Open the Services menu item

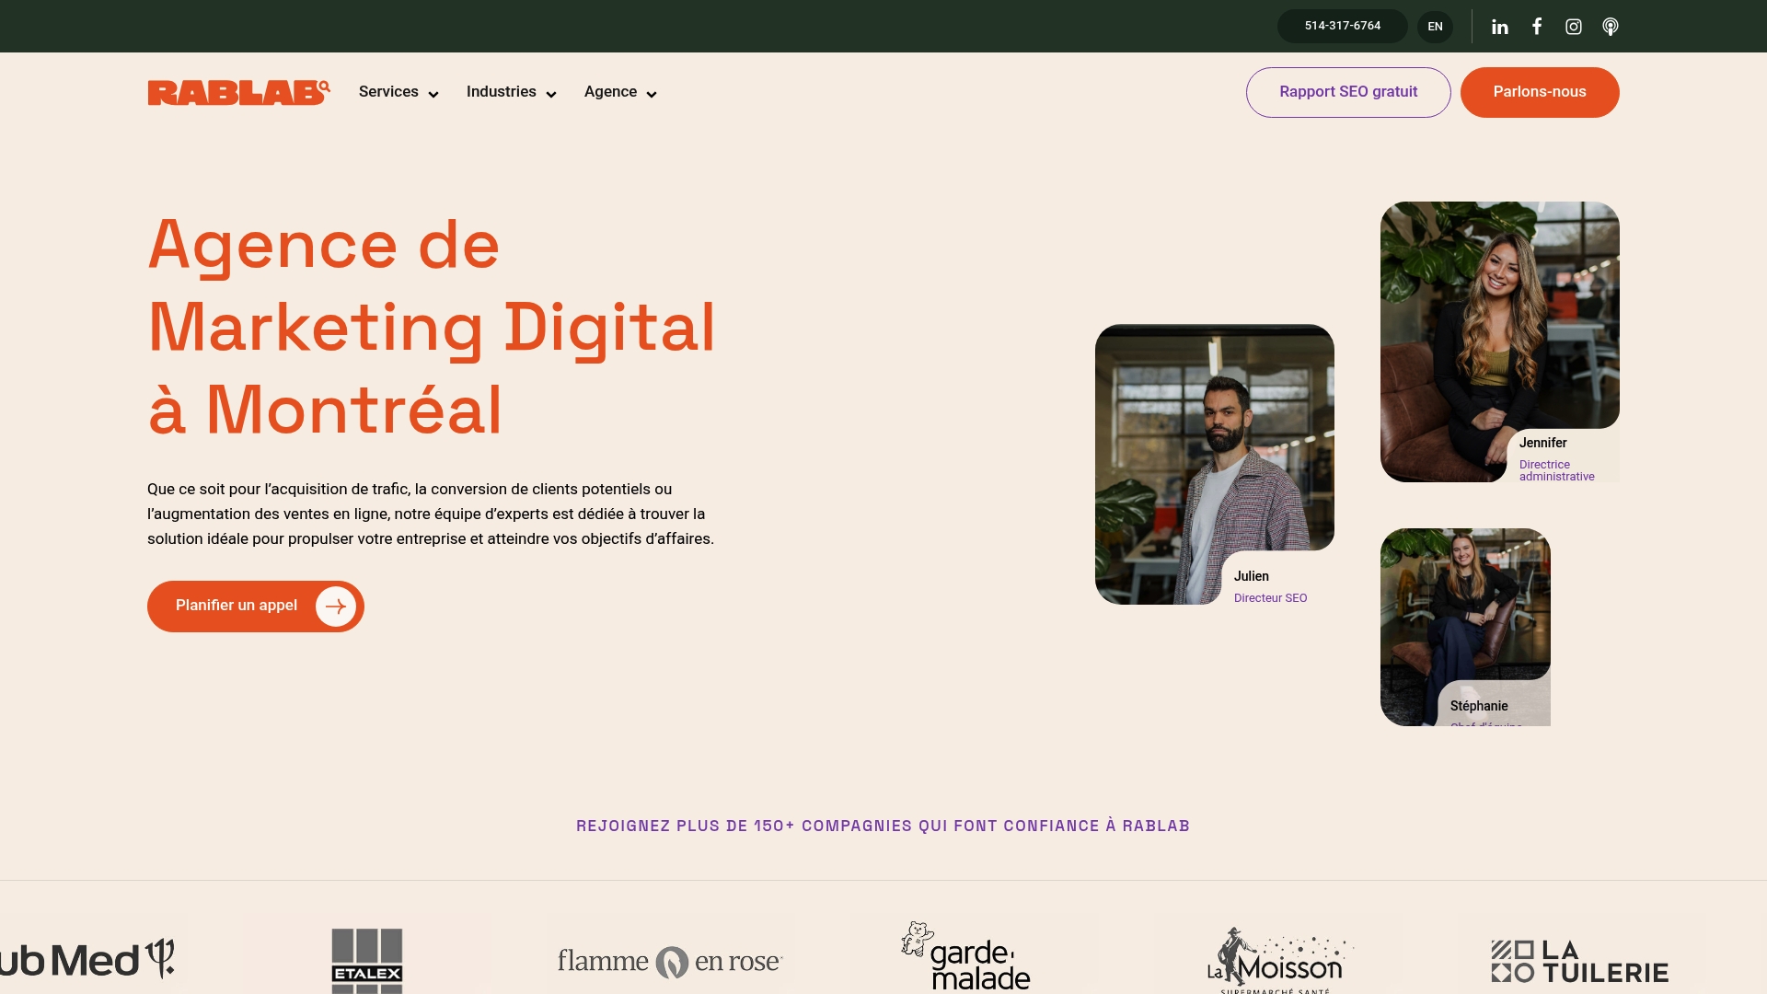(388, 92)
